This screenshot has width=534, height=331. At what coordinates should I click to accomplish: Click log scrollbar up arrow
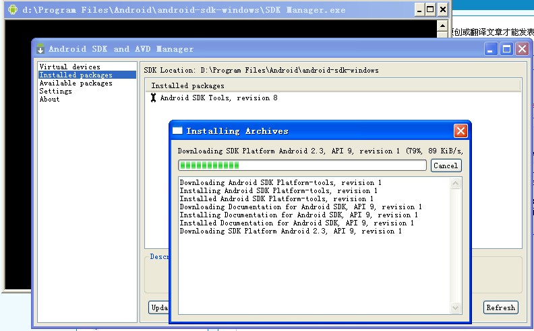point(455,184)
